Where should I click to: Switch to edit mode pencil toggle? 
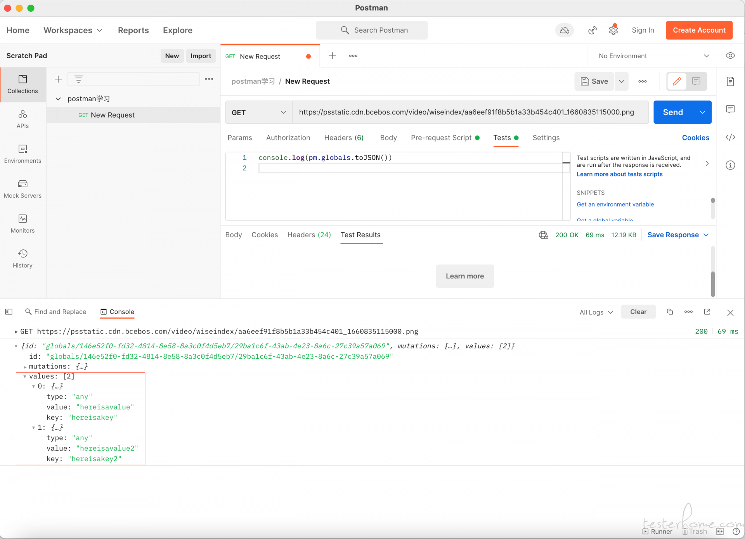pyautogui.click(x=677, y=81)
